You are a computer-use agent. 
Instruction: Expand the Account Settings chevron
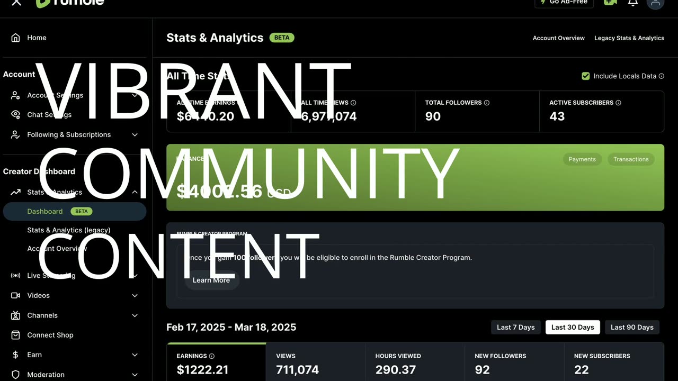click(135, 95)
